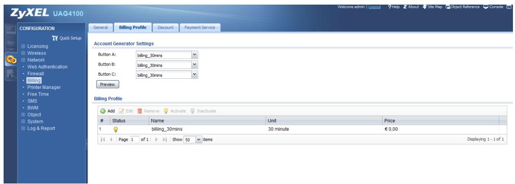Image resolution: width=515 pixels, height=184 pixels.
Task: Open SMS in sidebar
Action: point(32,101)
